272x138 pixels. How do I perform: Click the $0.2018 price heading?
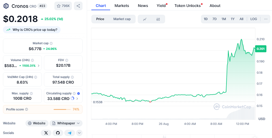point(20,19)
